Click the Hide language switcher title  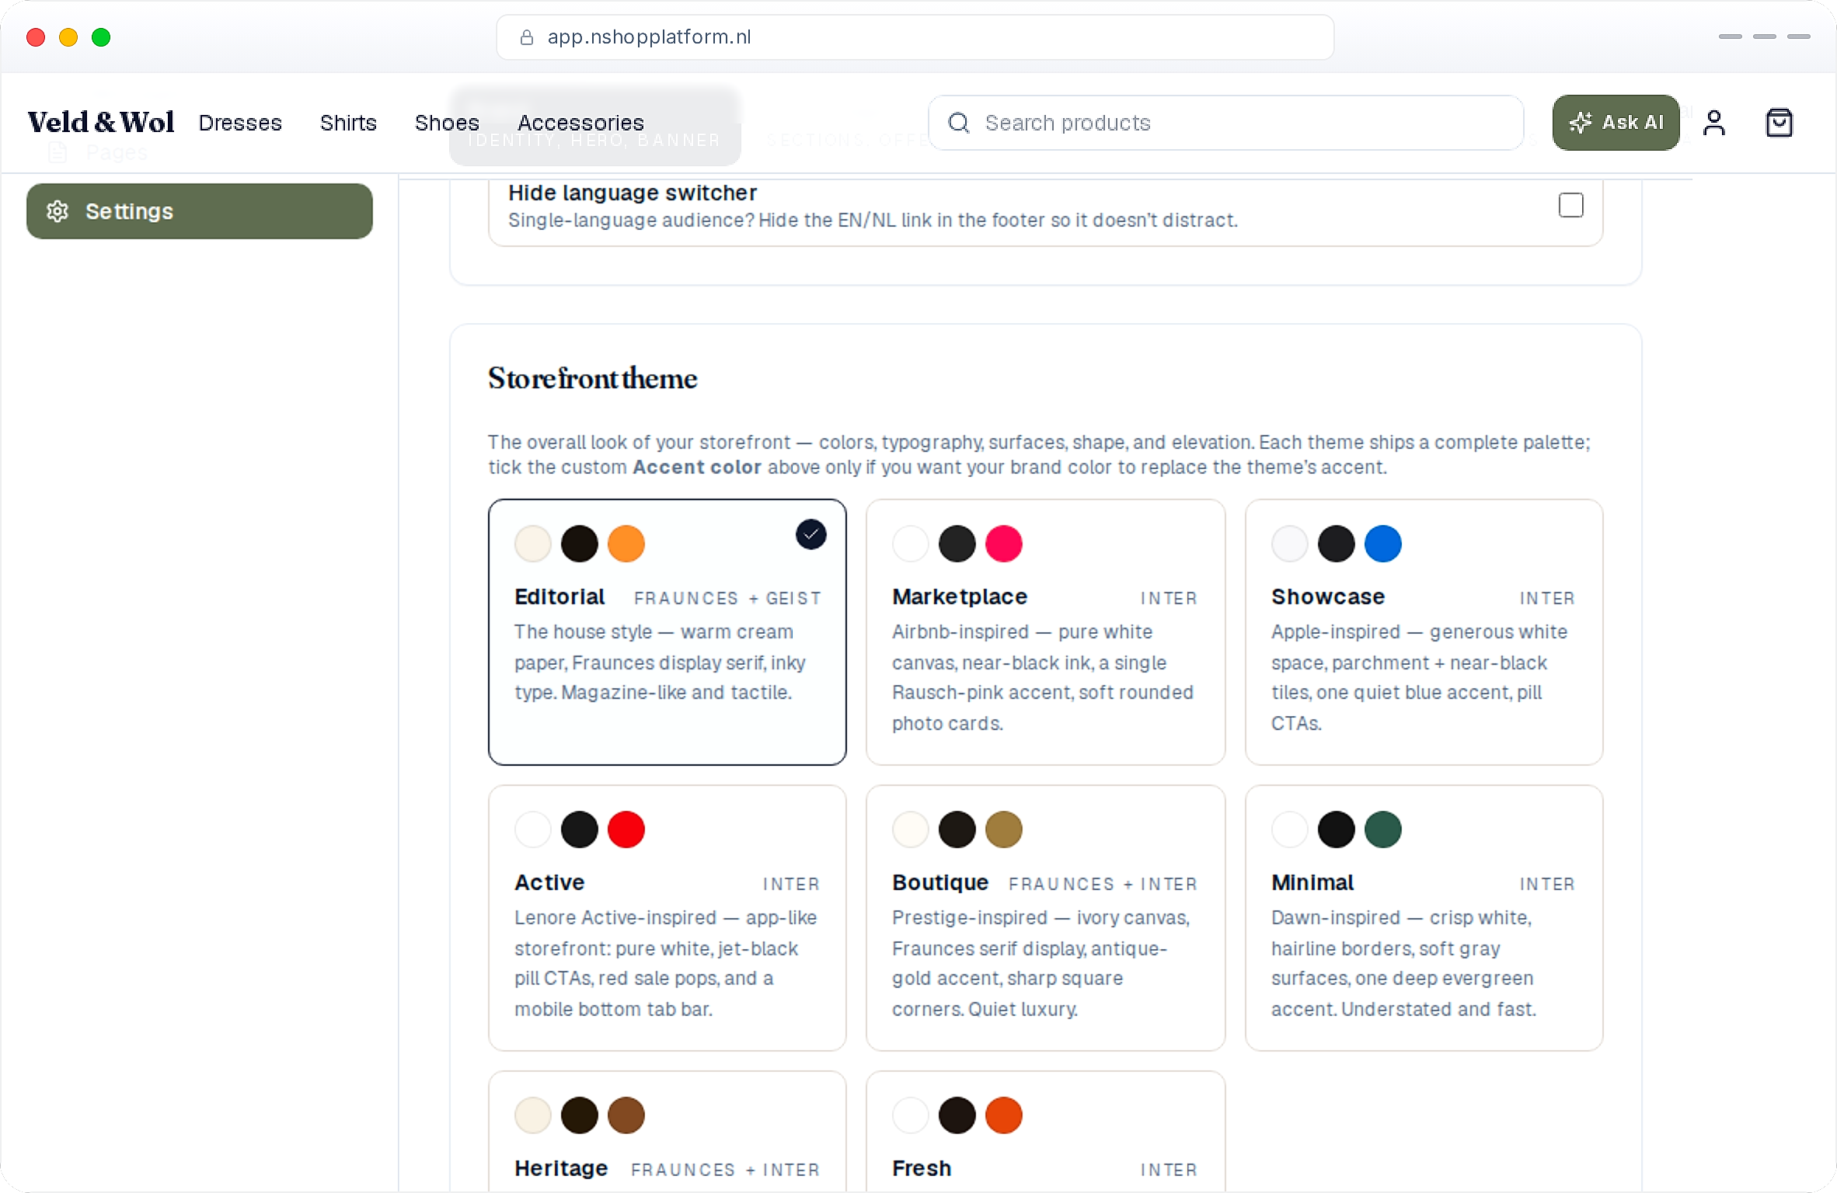click(x=633, y=193)
